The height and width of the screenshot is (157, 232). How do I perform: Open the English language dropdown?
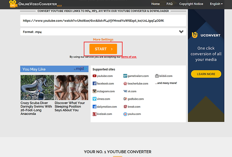[x=216, y=4]
